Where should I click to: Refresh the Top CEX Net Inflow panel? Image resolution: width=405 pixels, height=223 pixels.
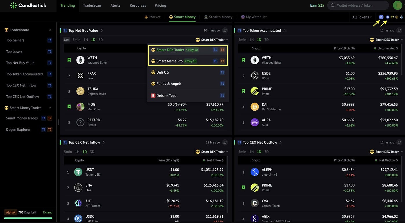pos(225,142)
